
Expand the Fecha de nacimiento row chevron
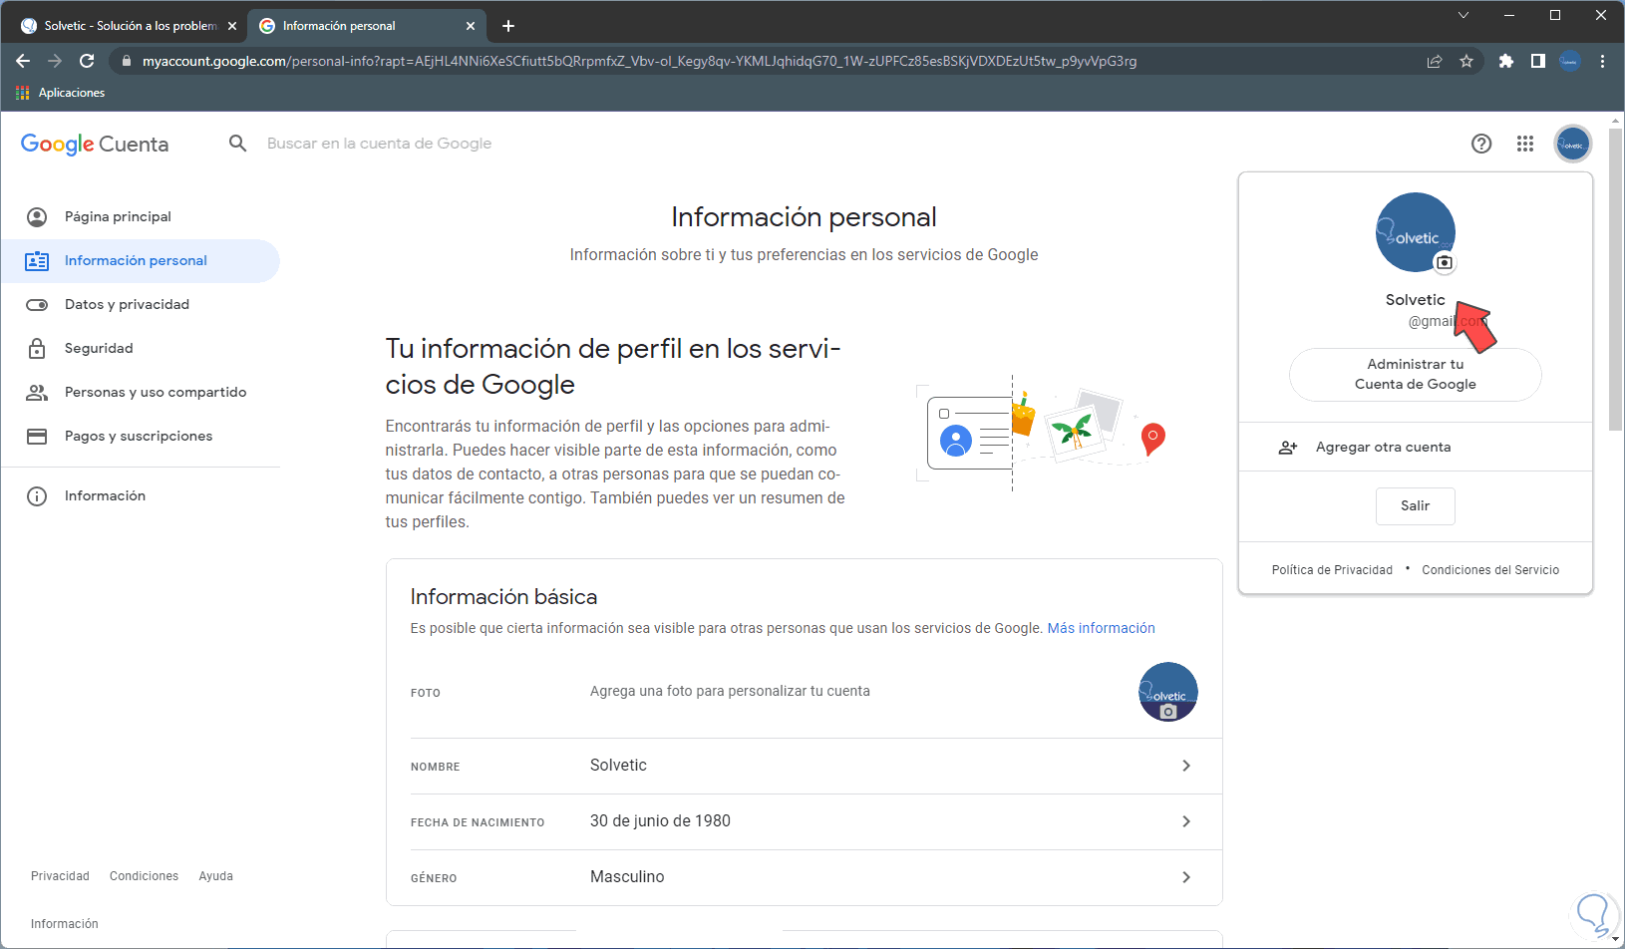(1186, 821)
